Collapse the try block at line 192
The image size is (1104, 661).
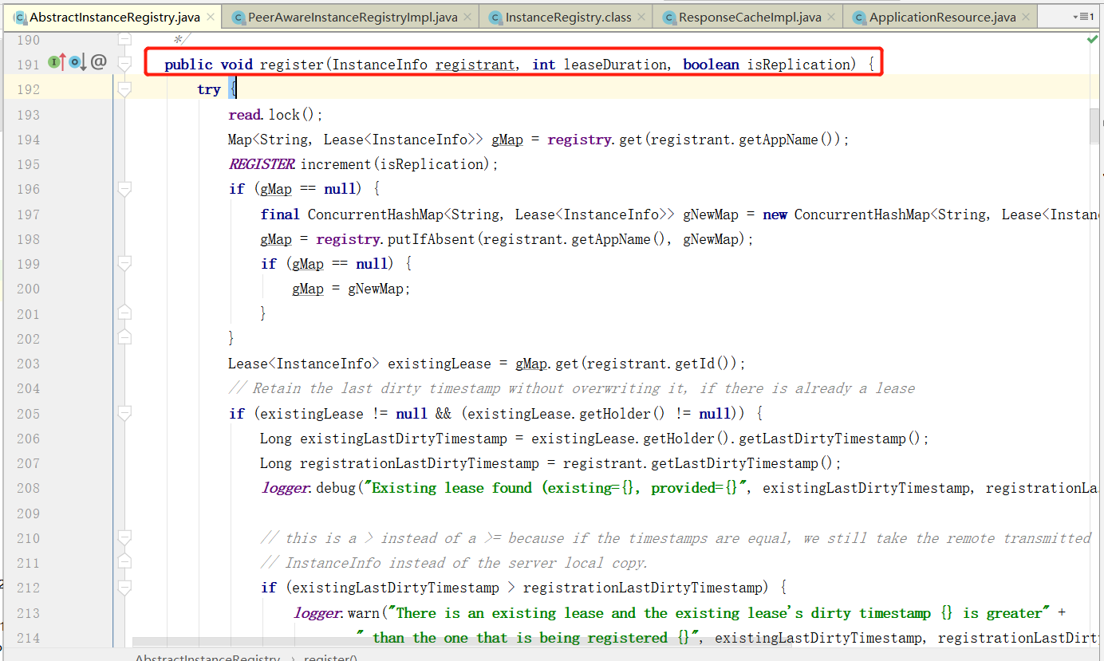(124, 89)
